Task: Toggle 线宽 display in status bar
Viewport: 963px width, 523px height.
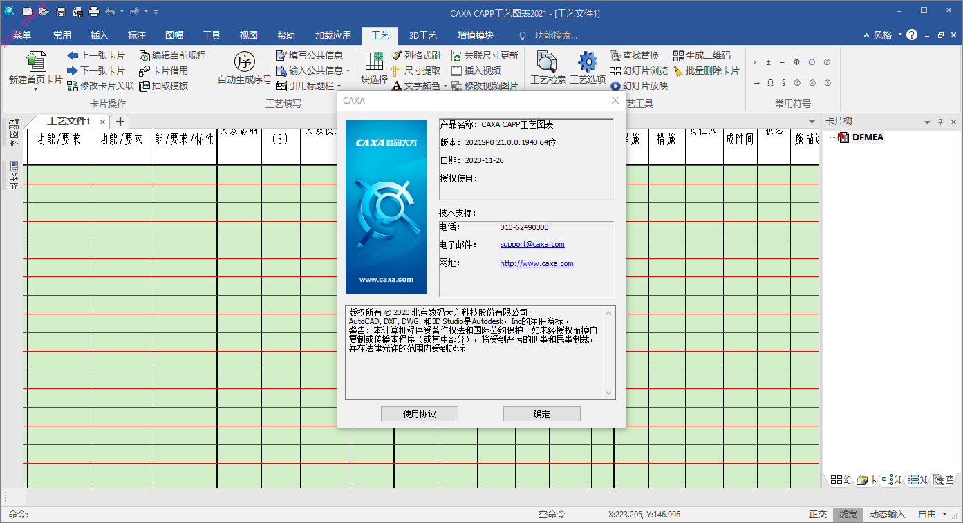Action: 848,514
